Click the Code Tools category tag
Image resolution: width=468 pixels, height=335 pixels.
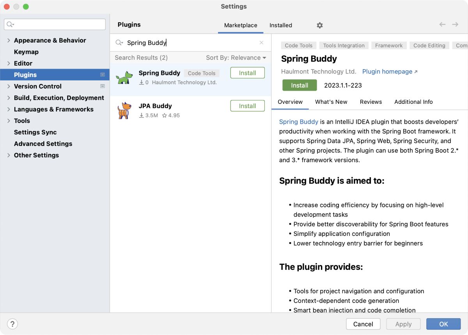[x=298, y=45]
